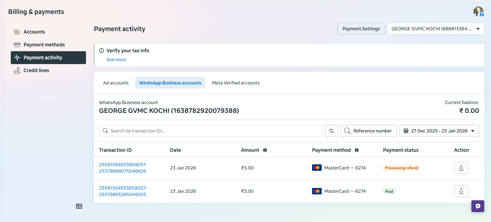Click the See more link
Screen dimensions: 491x222
(116, 60)
